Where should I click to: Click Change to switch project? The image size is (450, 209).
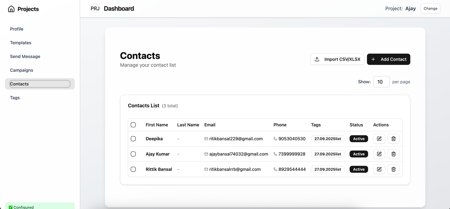tap(430, 8)
